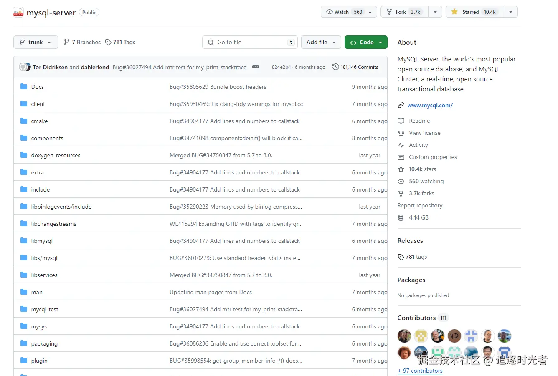Screen dimensions: 558x376
Task: View the 7 Branches link
Action: tap(82, 42)
